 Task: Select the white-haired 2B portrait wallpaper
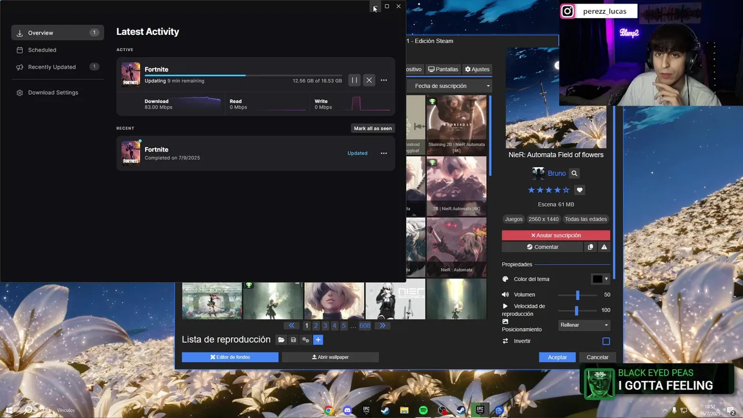point(334,300)
